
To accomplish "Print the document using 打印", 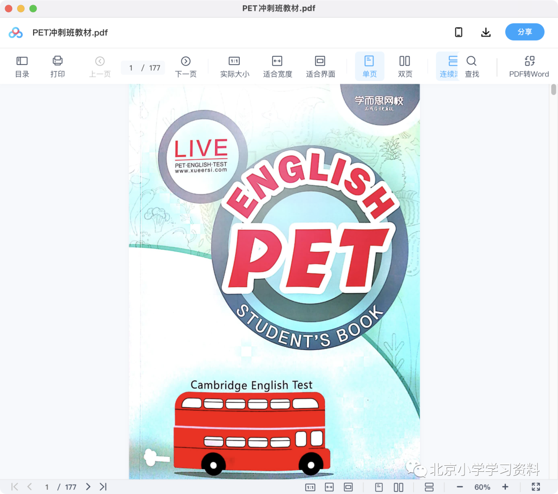I will (58, 67).
